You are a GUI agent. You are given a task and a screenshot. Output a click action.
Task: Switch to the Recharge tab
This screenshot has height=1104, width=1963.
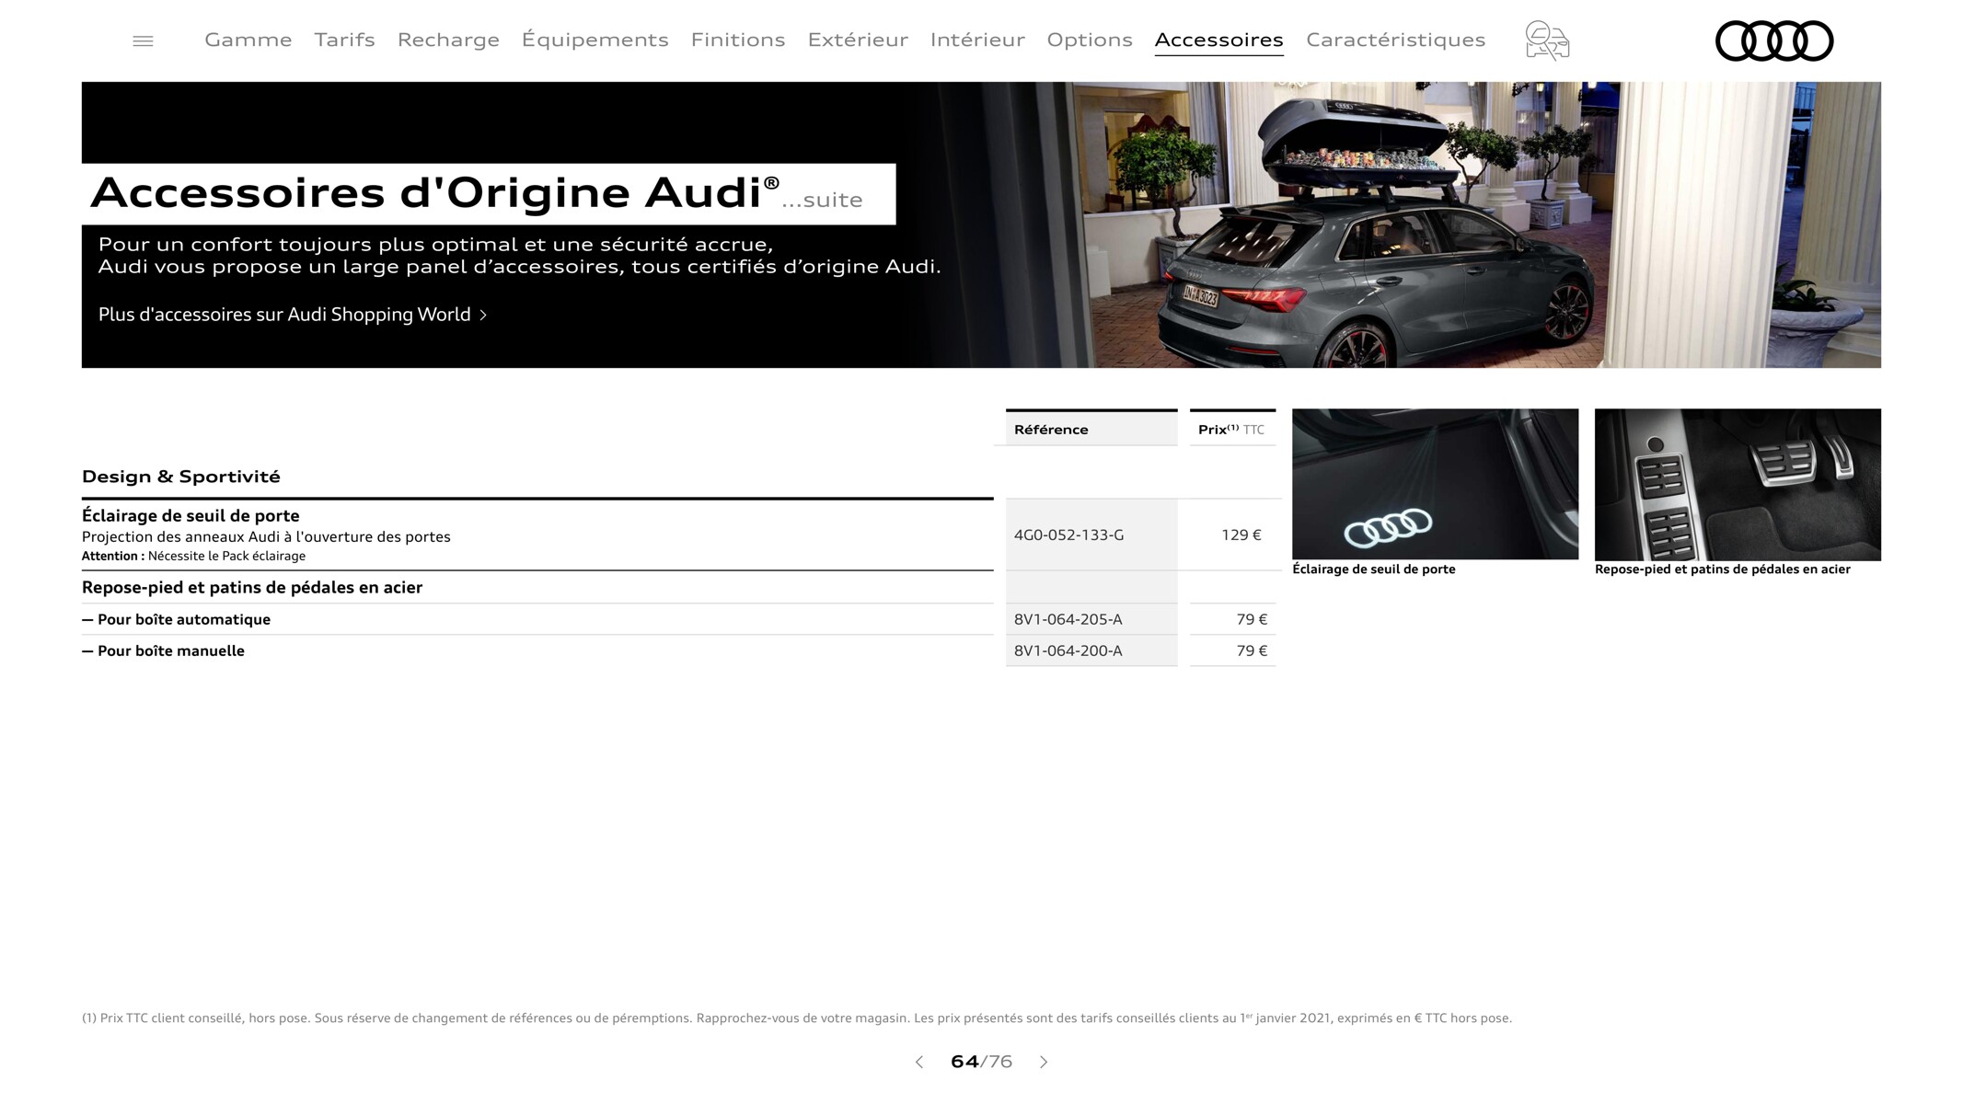point(448,40)
